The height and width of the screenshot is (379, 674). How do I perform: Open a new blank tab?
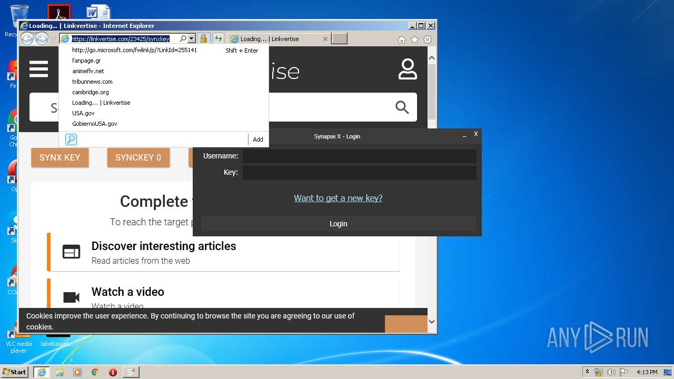click(x=339, y=39)
